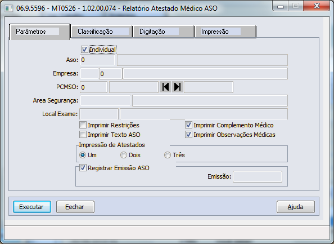Click the Empresa name field

[205, 74]
